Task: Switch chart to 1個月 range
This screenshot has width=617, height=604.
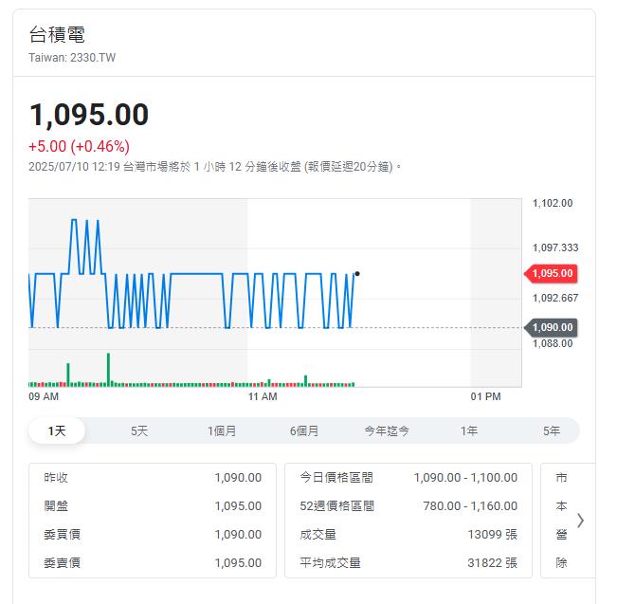Action: [222, 430]
